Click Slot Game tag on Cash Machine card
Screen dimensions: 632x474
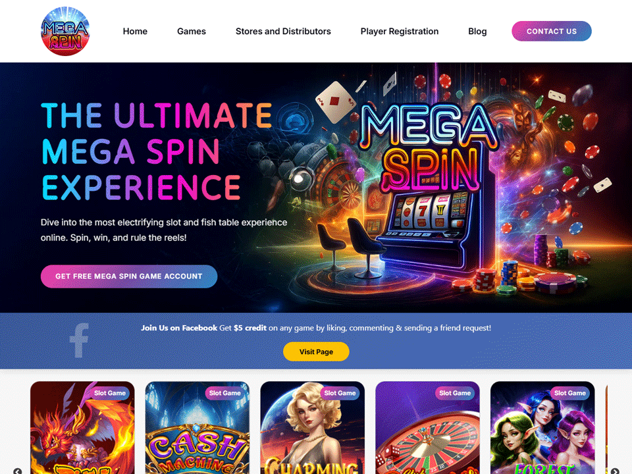(225, 393)
